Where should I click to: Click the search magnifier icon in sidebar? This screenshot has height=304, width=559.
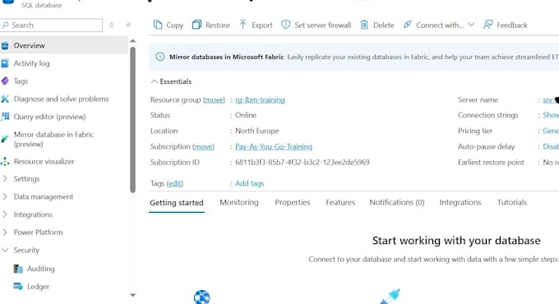click(6, 25)
